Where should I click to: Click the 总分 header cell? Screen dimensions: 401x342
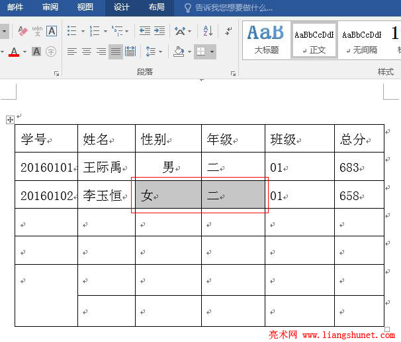pyautogui.click(x=359, y=139)
